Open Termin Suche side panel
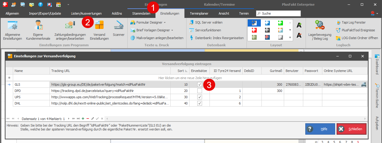The width and height of the screenshot is (382, 143). click(377, 96)
